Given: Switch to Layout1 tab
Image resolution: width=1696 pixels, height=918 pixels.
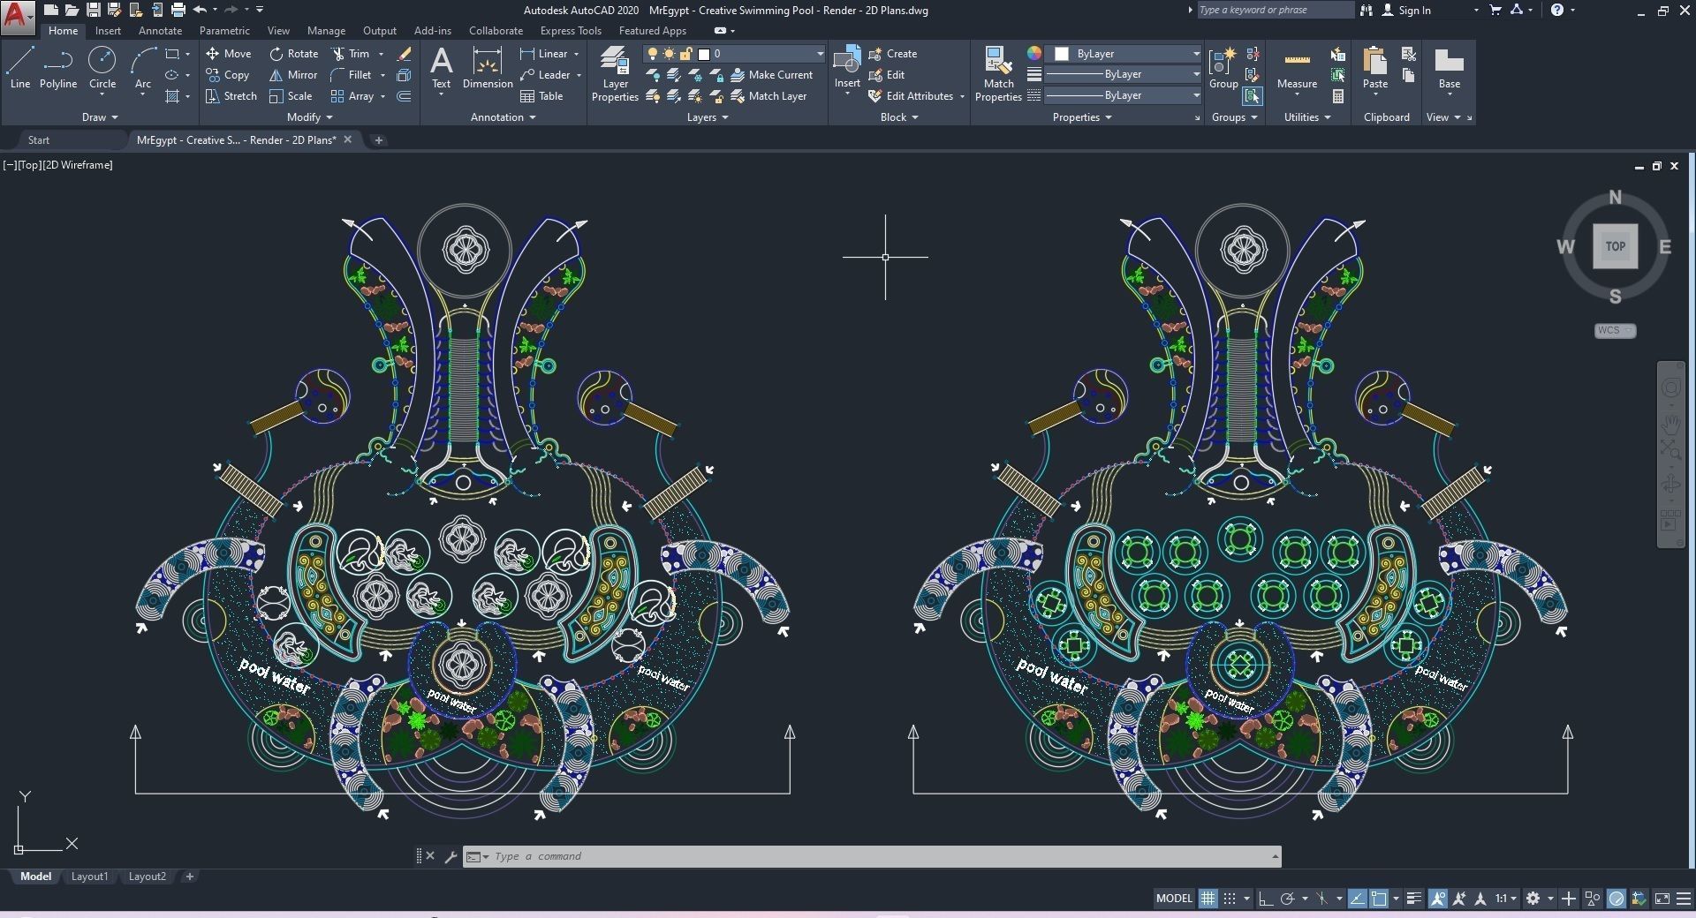Looking at the screenshot, I should pos(89,877).
